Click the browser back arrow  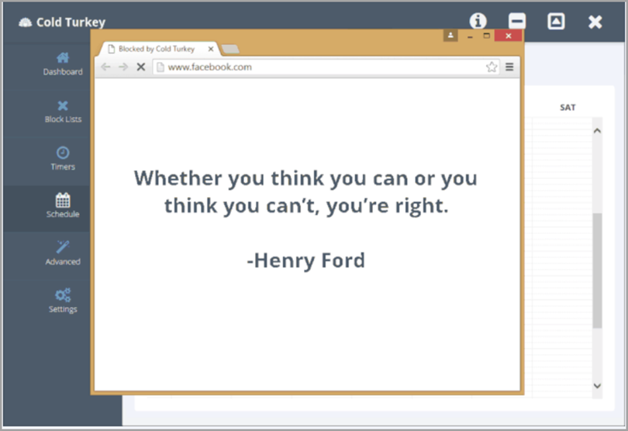click(x=105, y=67)
